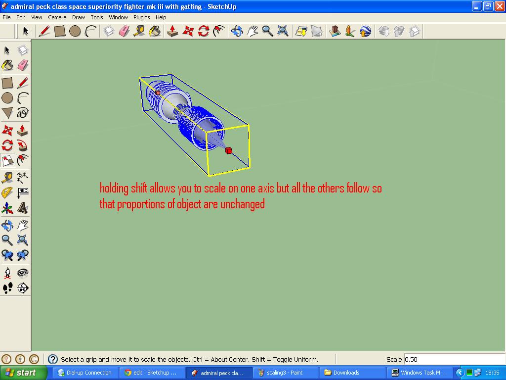The height and width of the screenshot is (380, 506).
Task: Pick the Rectangle tool in top toolbar
Action: tap(60, 31)
